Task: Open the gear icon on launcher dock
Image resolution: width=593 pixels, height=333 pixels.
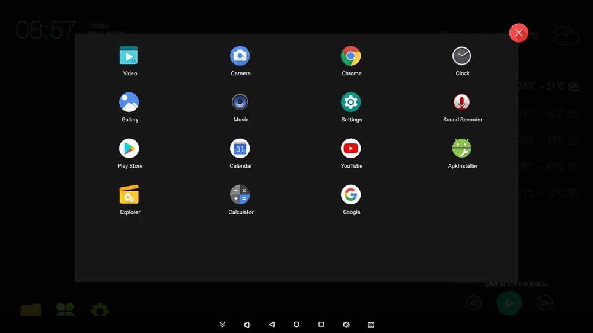Action: [x=100, y=310]
